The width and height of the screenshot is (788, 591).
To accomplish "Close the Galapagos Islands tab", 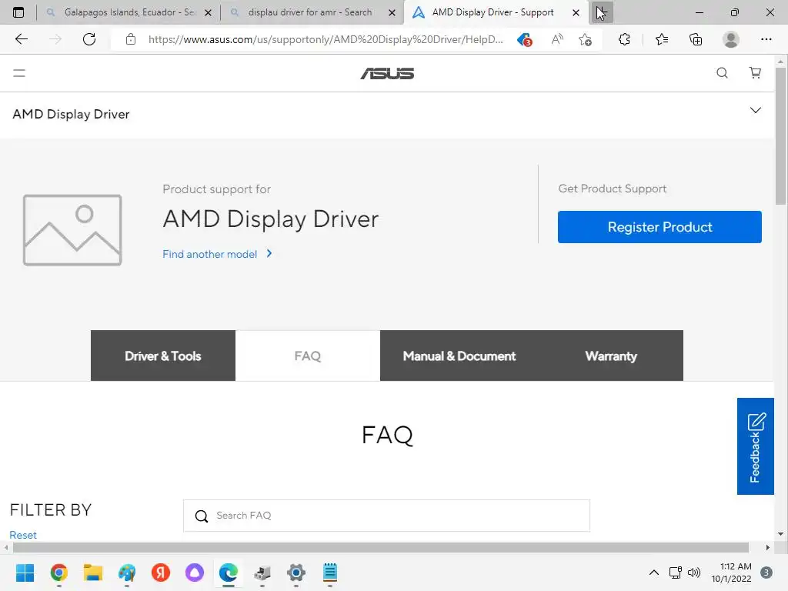I will click(208, 13).
